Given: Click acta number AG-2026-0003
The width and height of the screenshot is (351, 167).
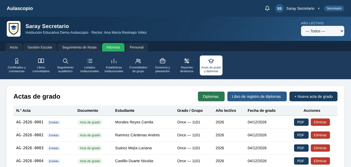Looking at the screenshot, I should pyautogui.click(x=30, y=148).
